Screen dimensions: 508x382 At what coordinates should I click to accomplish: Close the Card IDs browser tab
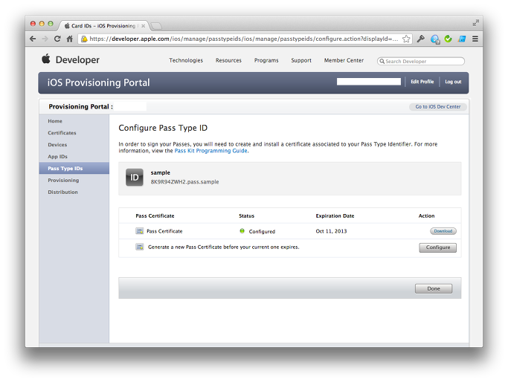(x=144, y=26)
